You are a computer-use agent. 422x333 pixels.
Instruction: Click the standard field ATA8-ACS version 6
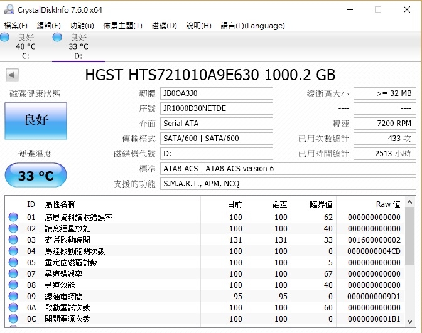tap(288, 169)
